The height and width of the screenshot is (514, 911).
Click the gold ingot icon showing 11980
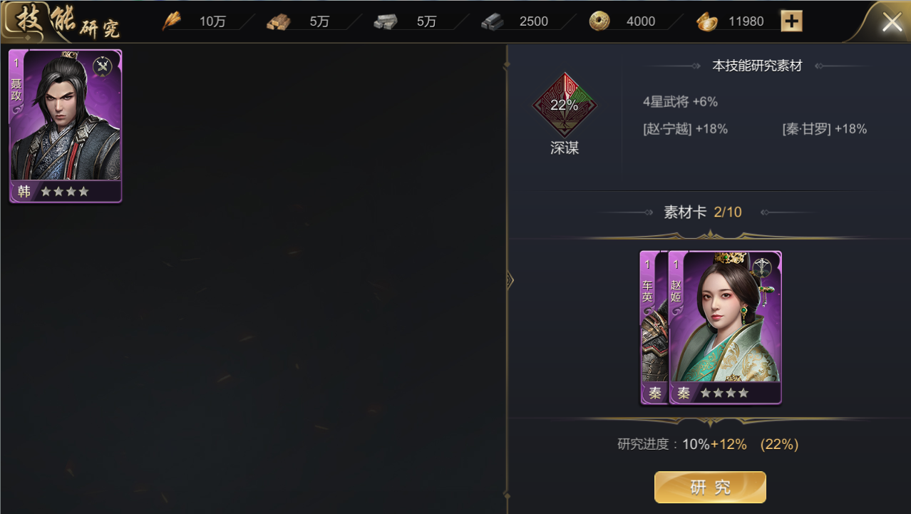[706, 22]
